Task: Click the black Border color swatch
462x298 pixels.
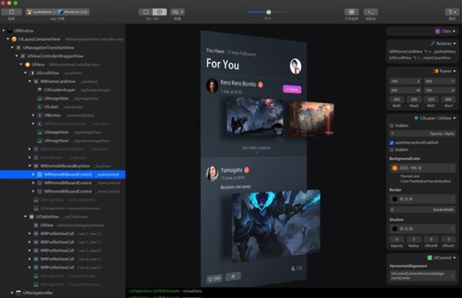Action: click(395, 199)
